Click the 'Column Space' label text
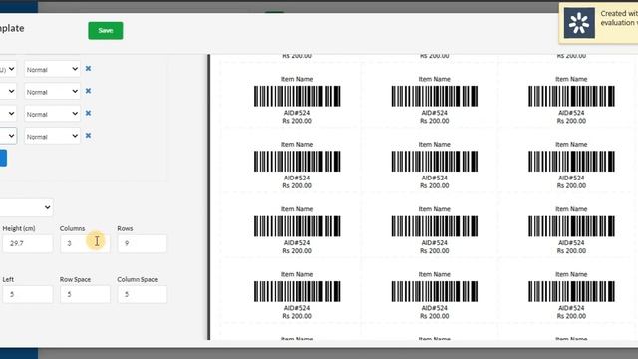The height and width of the screenshot is (359, 638). (x=138, y=279)
